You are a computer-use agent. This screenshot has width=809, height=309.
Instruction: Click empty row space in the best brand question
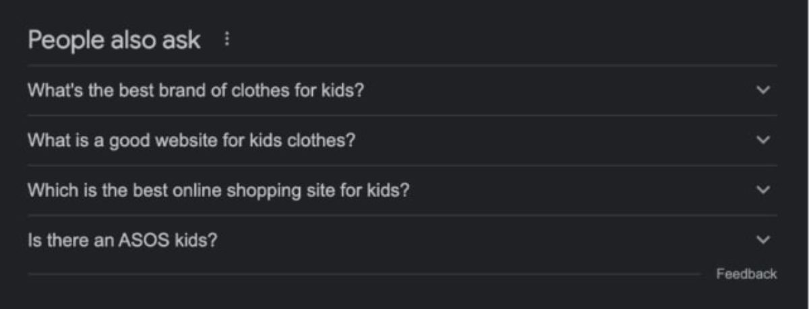tap(539, 90)
